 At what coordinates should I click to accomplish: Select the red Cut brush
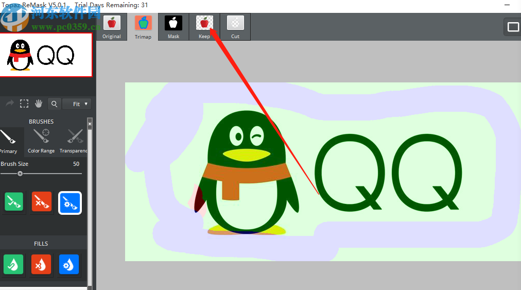[x=42, y=202]
